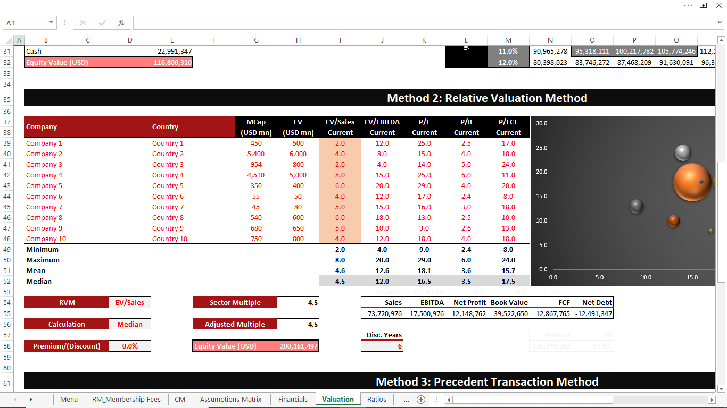
Task: Select column I header
Action: click(x=340, y=40)
